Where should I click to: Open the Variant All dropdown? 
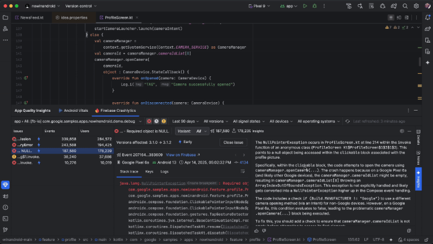click(192, 131)
